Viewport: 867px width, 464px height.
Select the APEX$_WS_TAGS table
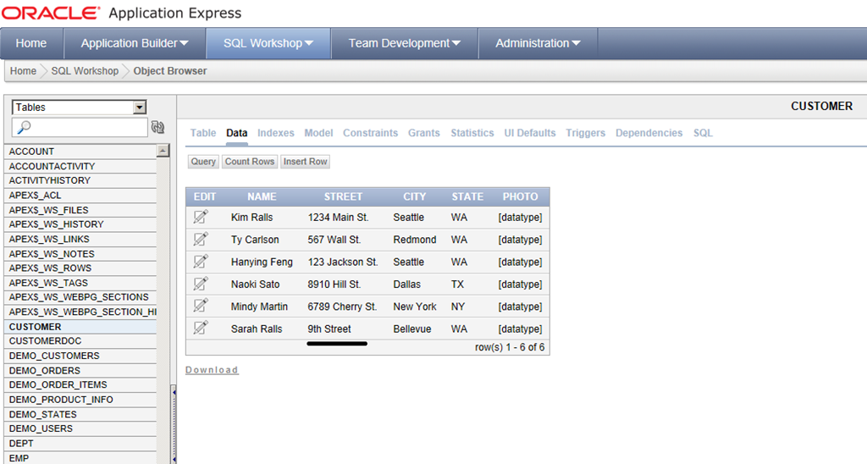click(x=80, y=283)
